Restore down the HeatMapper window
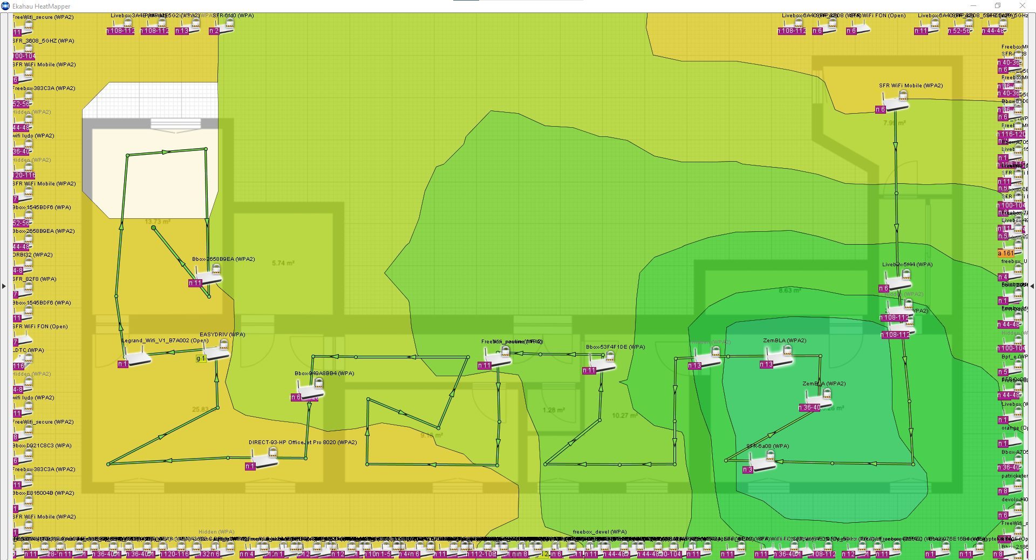 click(x=998, y=6)
